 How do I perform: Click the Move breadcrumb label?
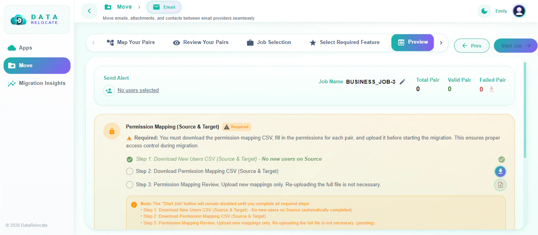125,7
